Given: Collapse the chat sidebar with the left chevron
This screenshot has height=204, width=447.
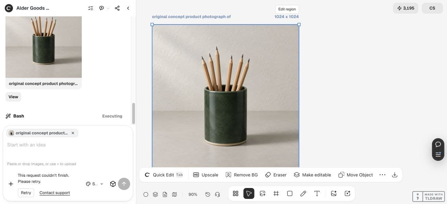Looking at the screenshot, I should (x=128, y=8).
